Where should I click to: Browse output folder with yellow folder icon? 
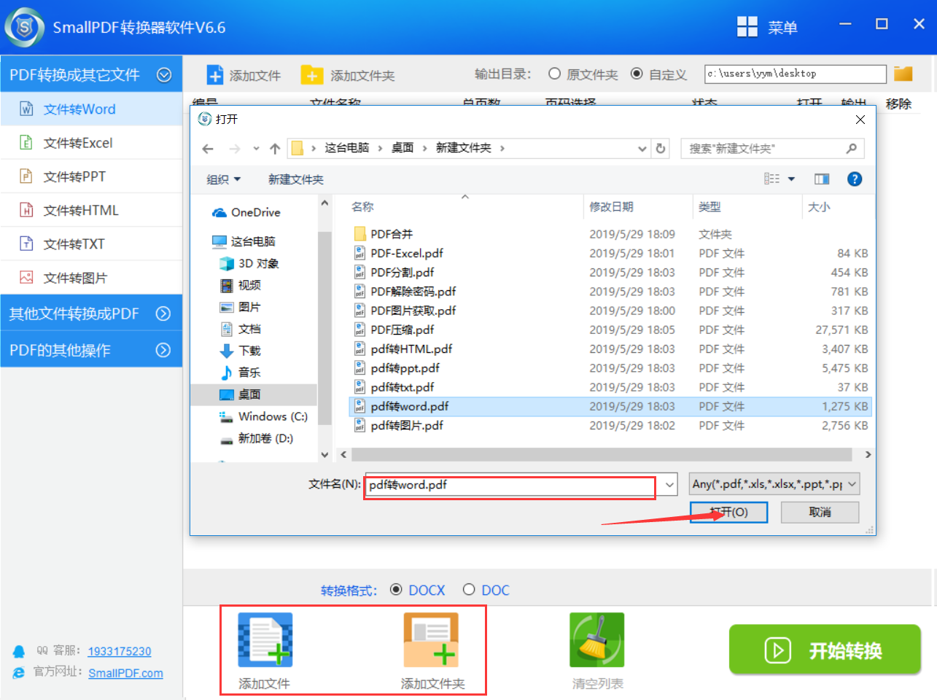coord(903,74)
